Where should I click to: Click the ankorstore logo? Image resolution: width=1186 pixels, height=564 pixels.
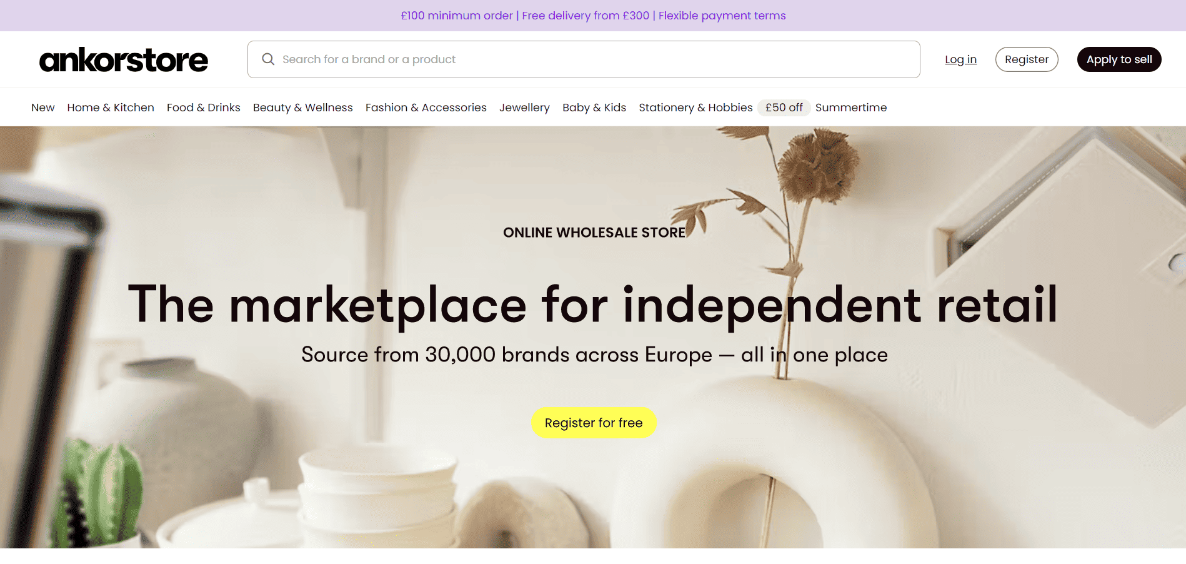123,59
